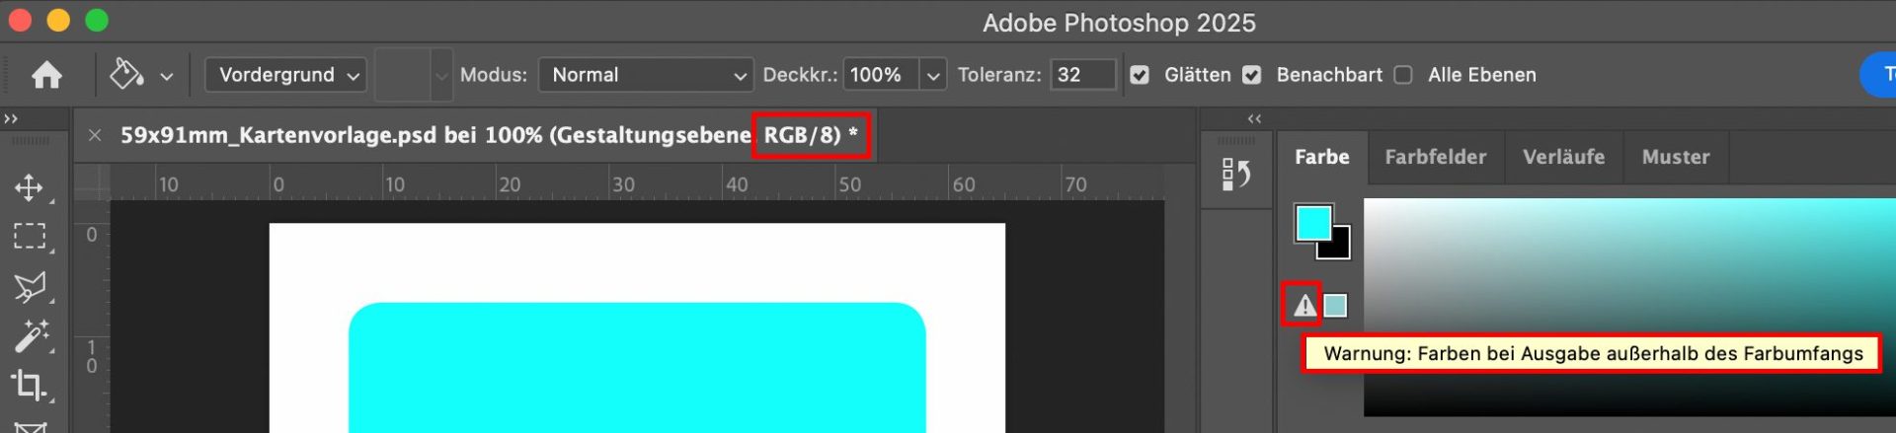Image resolution: width=1896 pixels, height=433 pixels.
Task: Open the Paint Bucket tool preset picker
Action: pyautogui.click(x=141, y=75)
